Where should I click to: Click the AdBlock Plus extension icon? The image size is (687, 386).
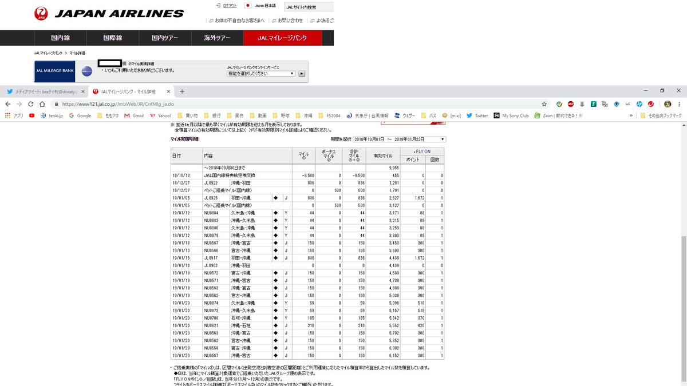[571, 104]
